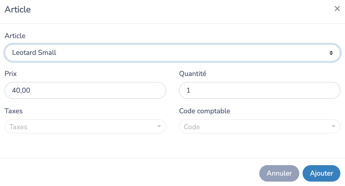Click the caret arrow in the Taxes dropdown
The width and height of the screenshot is (345, 186).
[159, 126]
